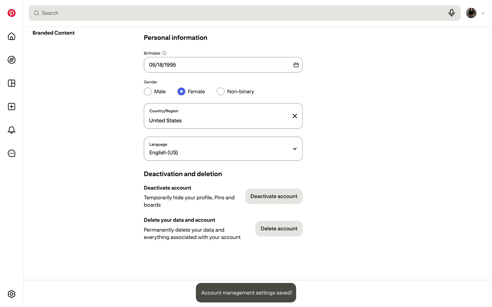Viewport: 492px width, 307px height.
Task: Click the Pinterest logo icon
Action: [12, 13]
